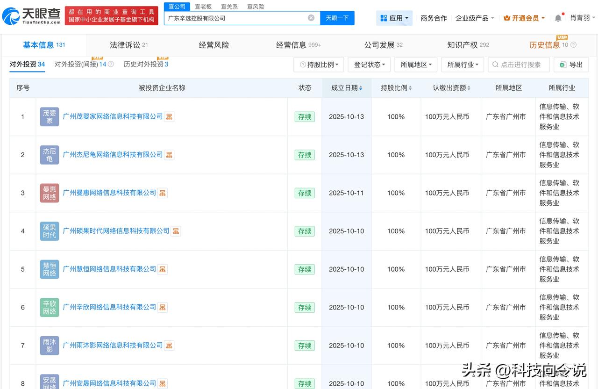Open the 经营信息 tab
Viewport: 598px width, 389px height.
tap(299, 45)
